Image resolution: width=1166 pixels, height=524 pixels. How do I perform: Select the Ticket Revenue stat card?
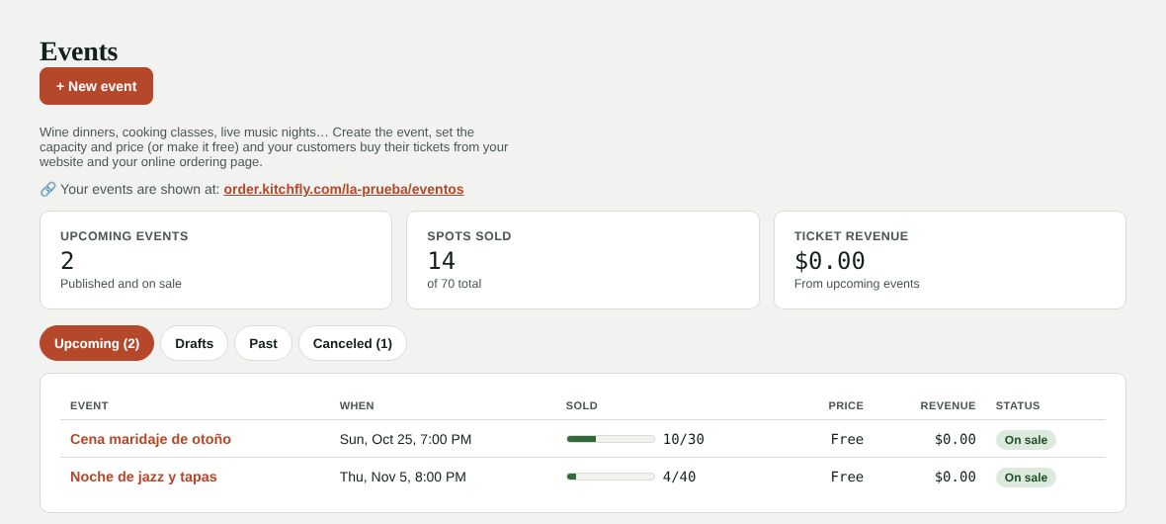[x=950, y=260]
